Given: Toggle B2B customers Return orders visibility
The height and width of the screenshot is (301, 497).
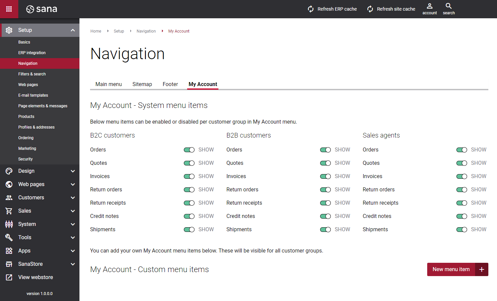Looking at the screenshot, I should point(325,190).
